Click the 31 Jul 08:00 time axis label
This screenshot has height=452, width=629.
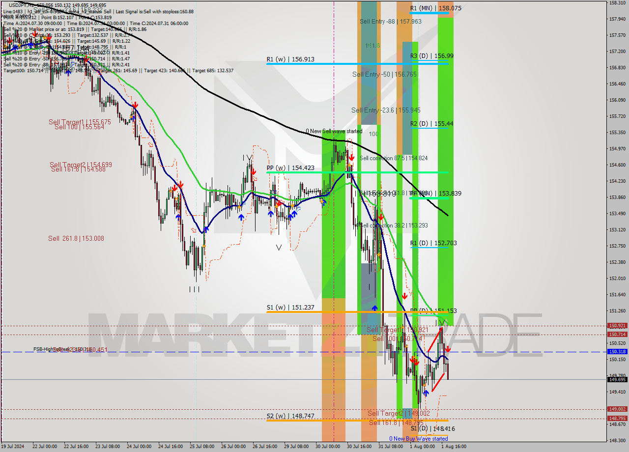(391, 447)
